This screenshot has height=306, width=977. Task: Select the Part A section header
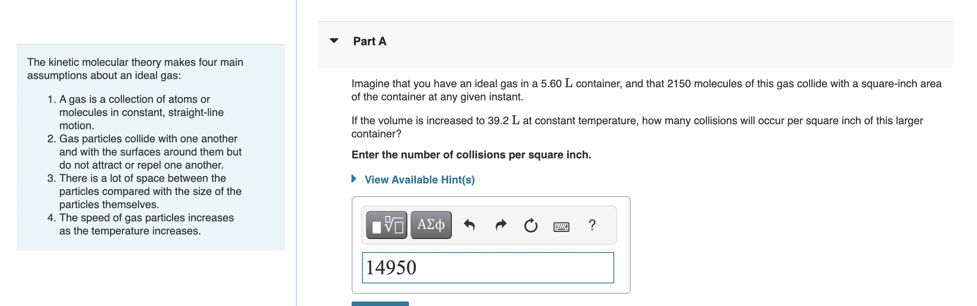pyautogui.click(x=369, y=41)
